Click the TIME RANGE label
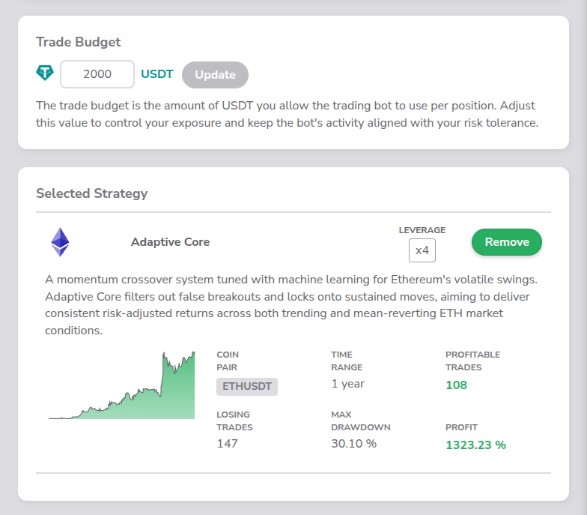Viewport: 587px width, 515px height. 347,361
